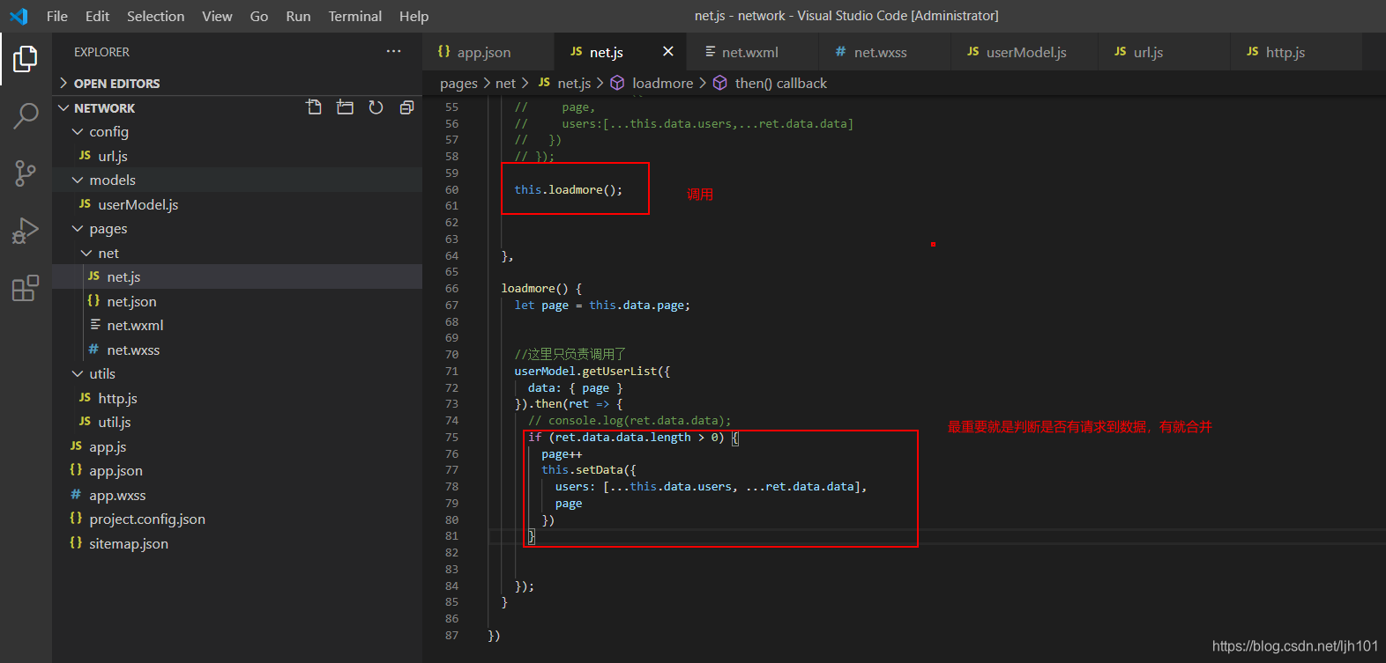The width and height of the screenshot is (1386, 663).
Task: Switch to the url.js tab
Action: (1164, 52)
